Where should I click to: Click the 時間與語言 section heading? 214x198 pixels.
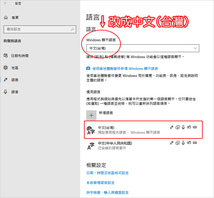[x=12, y=41]
